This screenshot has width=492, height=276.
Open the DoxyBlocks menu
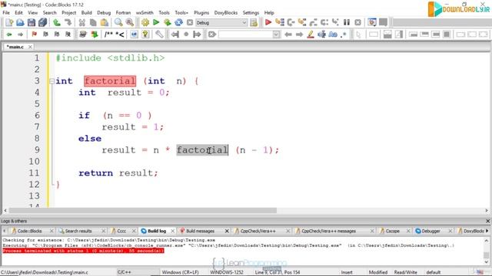tap(226, 13)
